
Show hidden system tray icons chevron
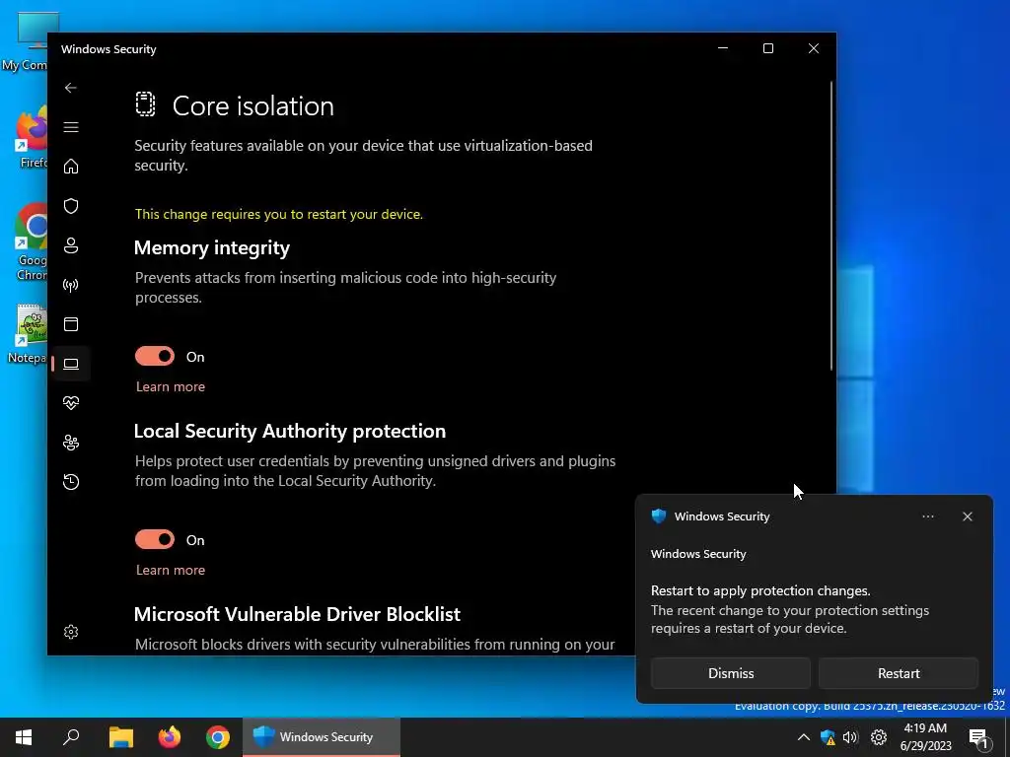803,737
